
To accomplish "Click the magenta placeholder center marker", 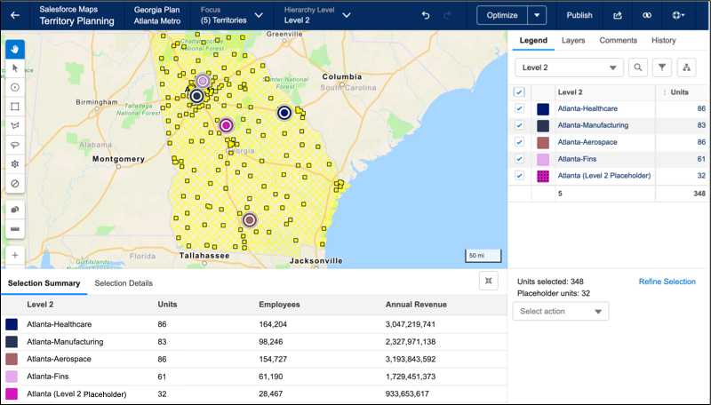I will [x=227, y=125].
